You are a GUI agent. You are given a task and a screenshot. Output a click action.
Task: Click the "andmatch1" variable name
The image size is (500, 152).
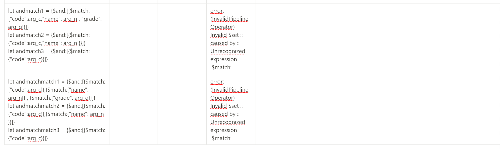click(x=30, y=11)
